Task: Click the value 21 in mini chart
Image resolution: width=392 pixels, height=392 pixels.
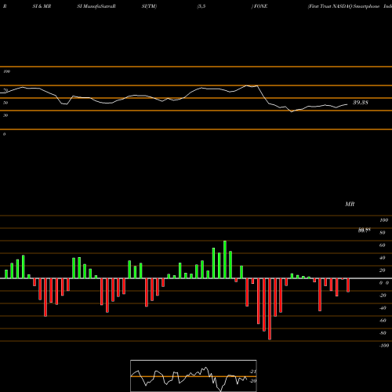Action: [252, 372]
